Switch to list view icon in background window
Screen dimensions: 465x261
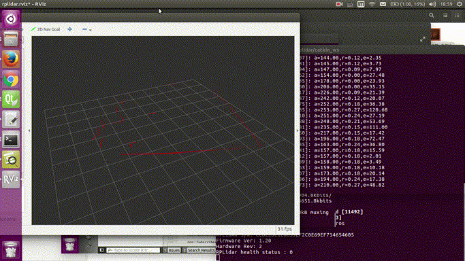(445, 16)
